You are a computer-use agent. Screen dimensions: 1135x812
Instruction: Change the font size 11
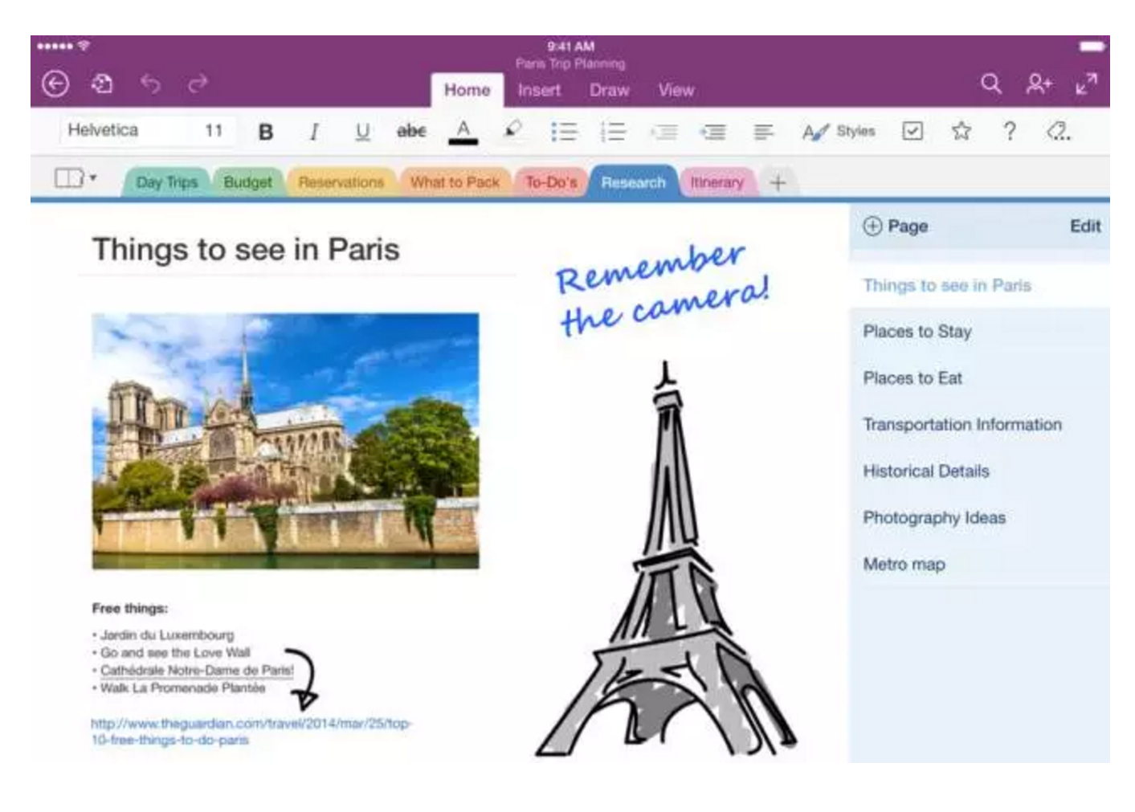(214, 131)
